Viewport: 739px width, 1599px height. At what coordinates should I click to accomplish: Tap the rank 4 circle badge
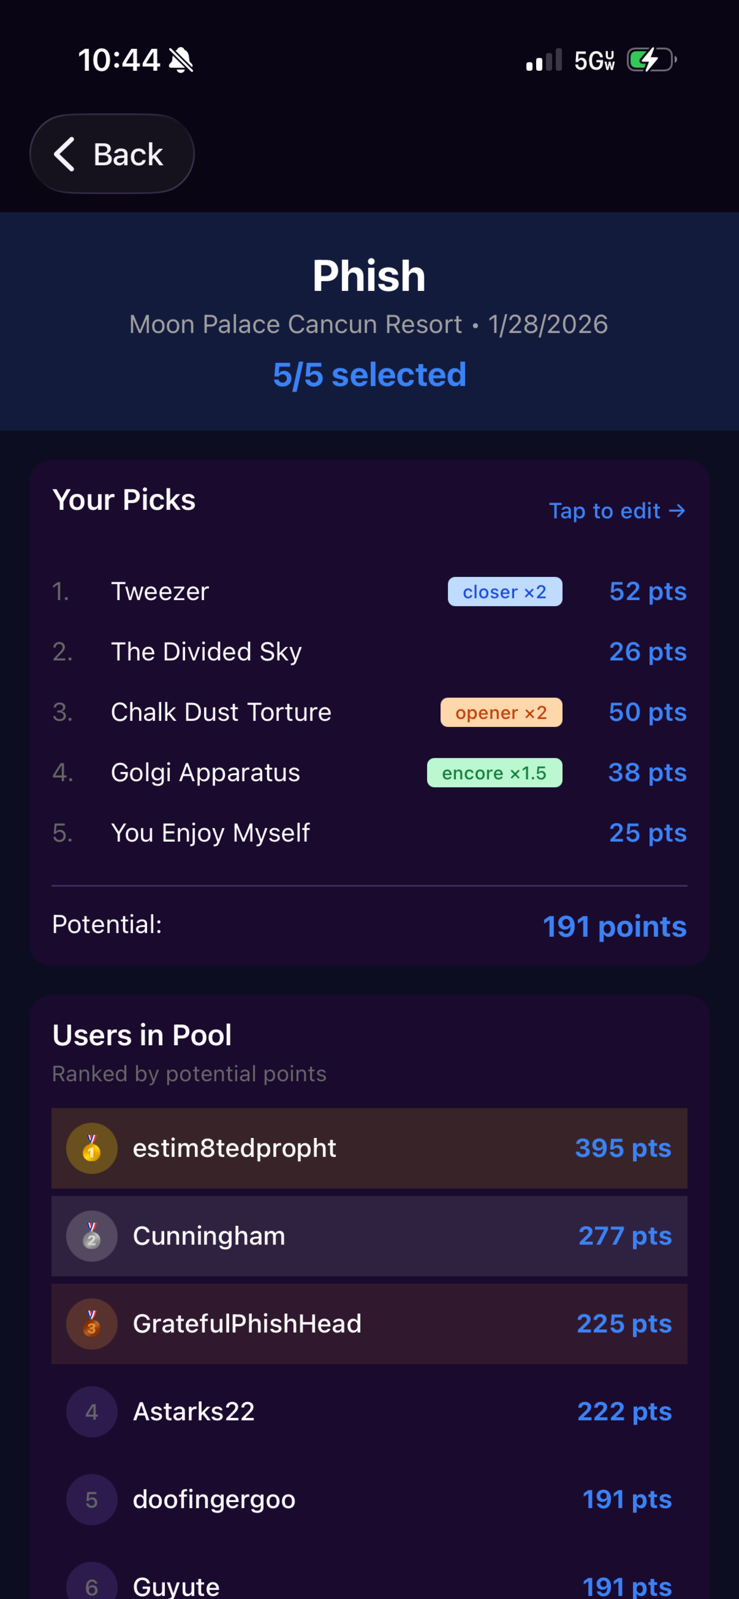[92, 1412]
